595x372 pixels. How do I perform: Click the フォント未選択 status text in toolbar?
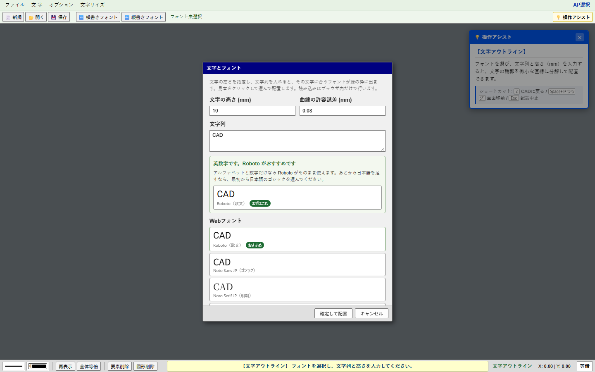point(186,17)
